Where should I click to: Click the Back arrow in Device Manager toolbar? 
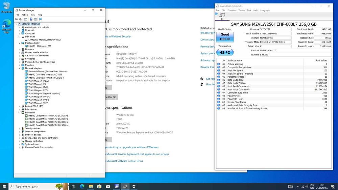click(16, 19)
